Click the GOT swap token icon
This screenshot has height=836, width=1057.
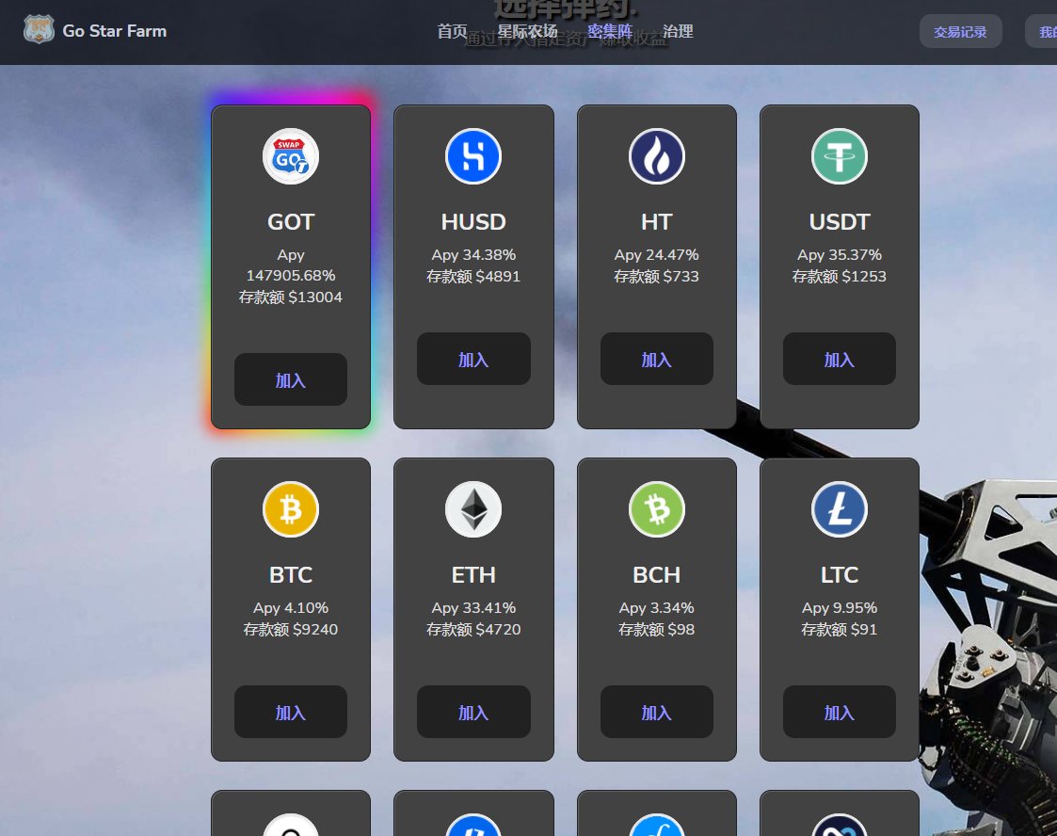(291, 156)
